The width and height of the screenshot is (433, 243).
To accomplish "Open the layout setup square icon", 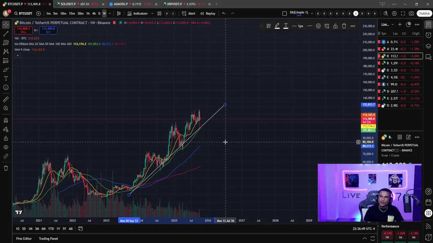I will pyautogui.click(x=284, y=13).
